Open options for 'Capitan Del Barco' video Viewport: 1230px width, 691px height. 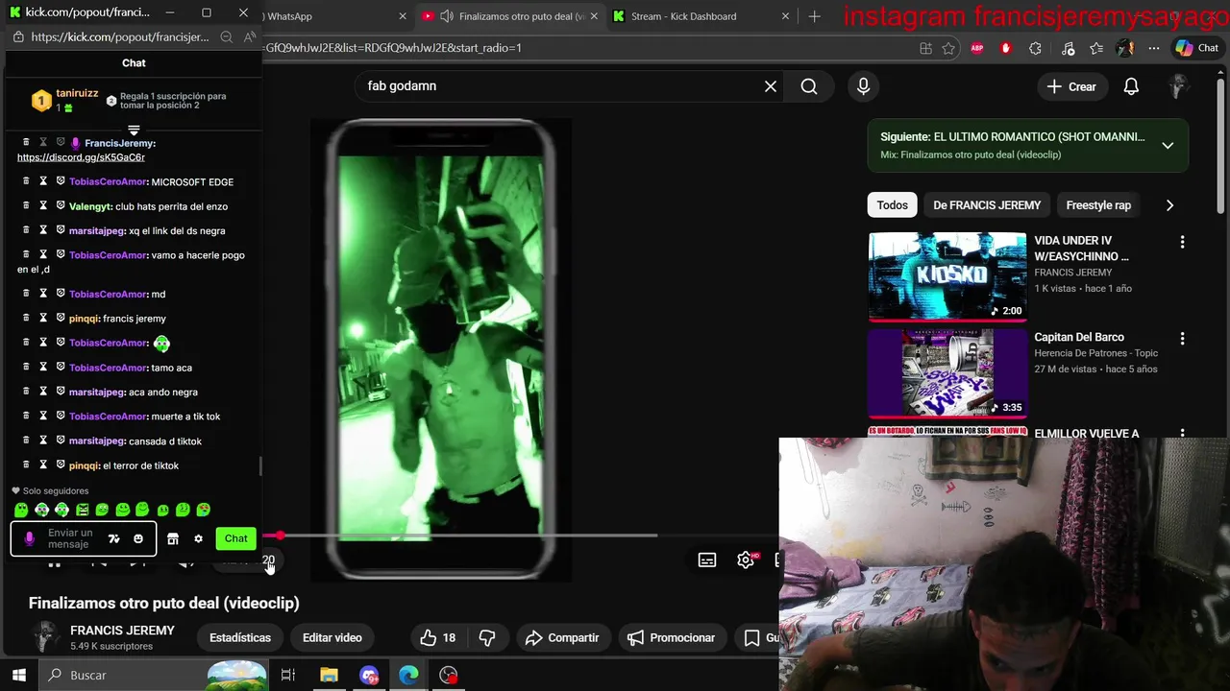[x=1182, y=338]
